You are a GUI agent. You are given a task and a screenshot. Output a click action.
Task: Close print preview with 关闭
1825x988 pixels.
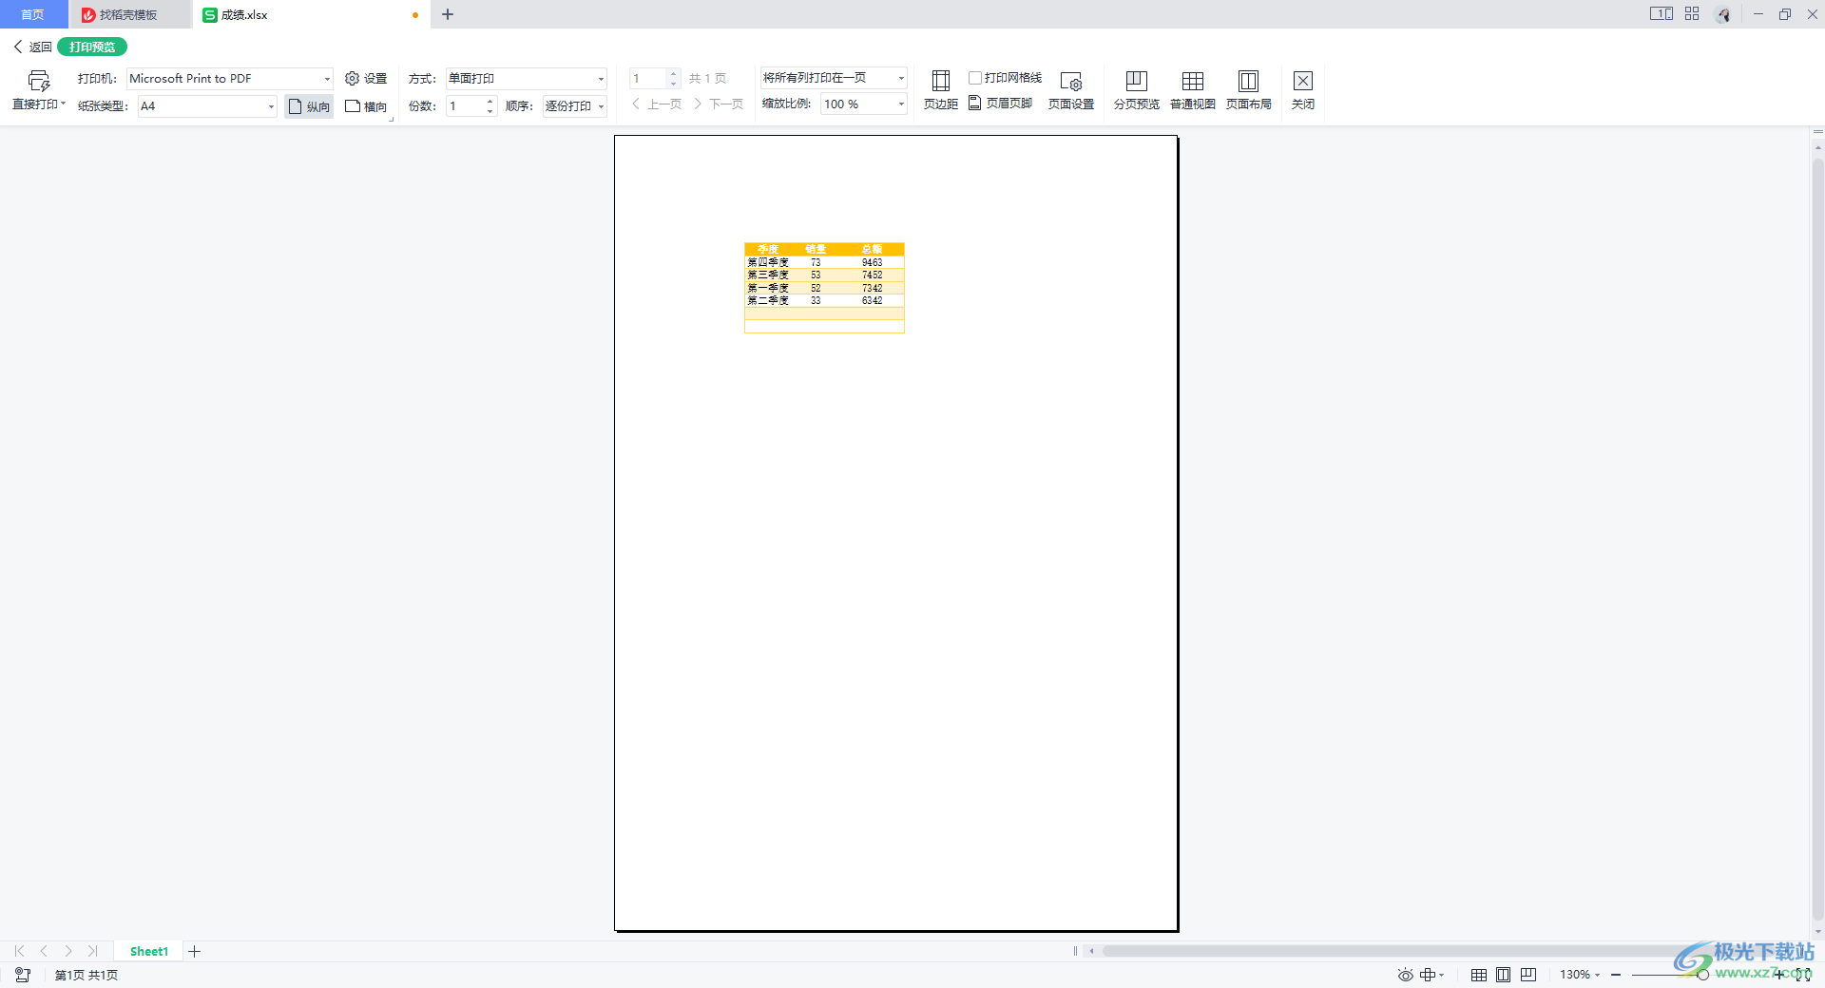[1303, 91]
